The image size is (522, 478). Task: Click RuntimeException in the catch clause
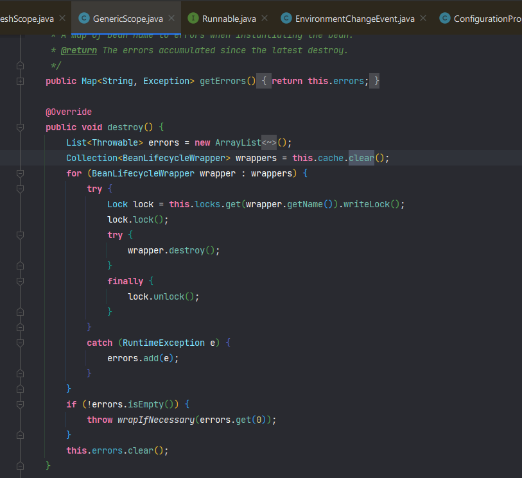coord(164,343)
